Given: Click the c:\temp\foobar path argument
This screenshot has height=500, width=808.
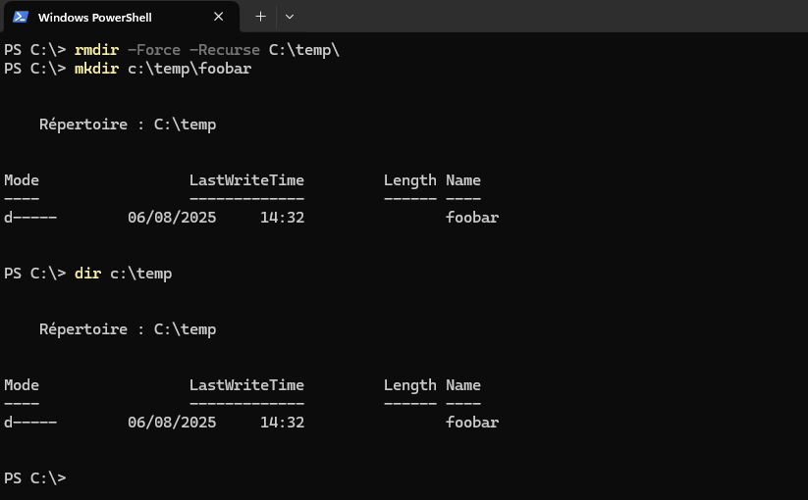Looking at the screenshot, I should tap(189, 69).
